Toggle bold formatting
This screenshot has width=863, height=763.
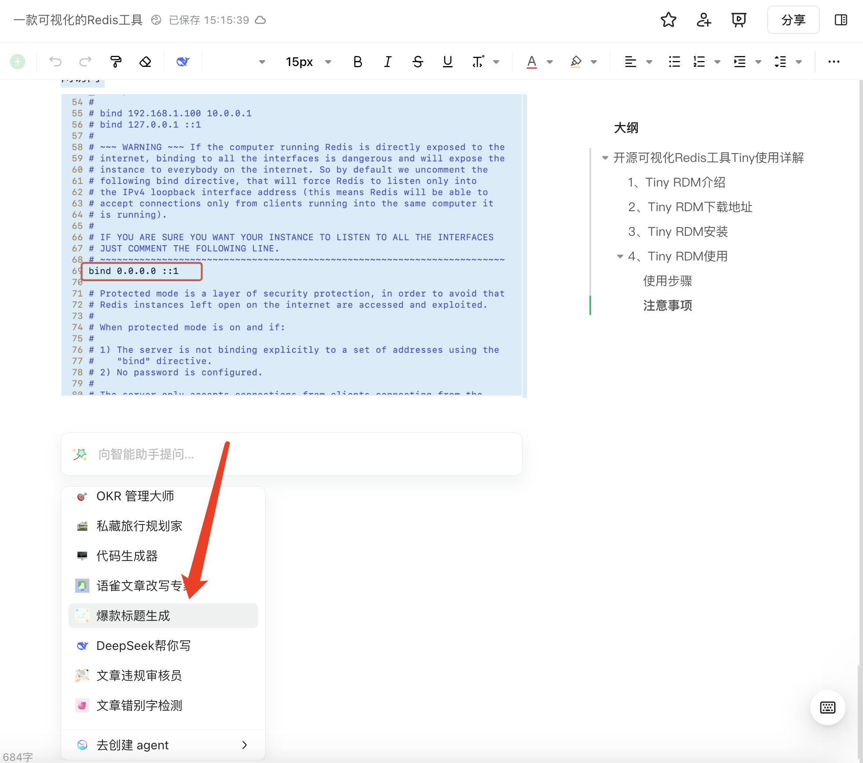point(358,62)
